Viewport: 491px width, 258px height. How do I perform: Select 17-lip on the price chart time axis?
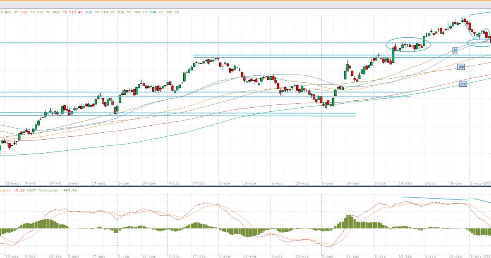(x=199, y=183)
